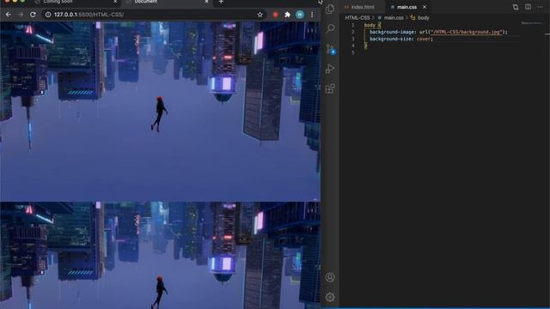This screenshot has width=550, height=309.
Task: Click the editor minimap preview
Action: 531,23
